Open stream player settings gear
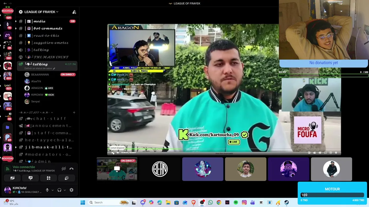The height and width of the screenshot is (207, 369). point(336,153)
